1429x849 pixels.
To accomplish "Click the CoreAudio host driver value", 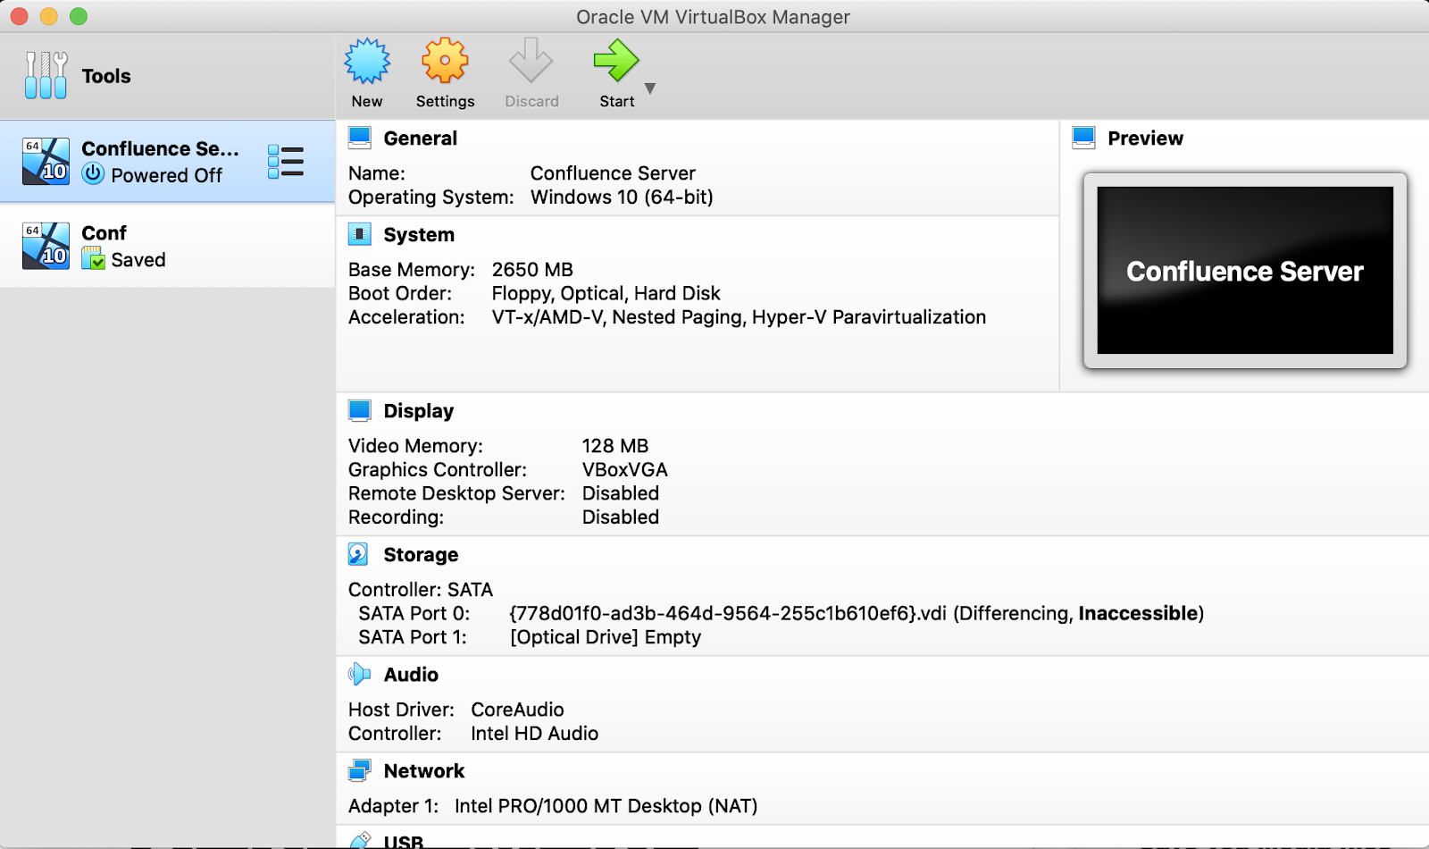I will click(518, 710).
